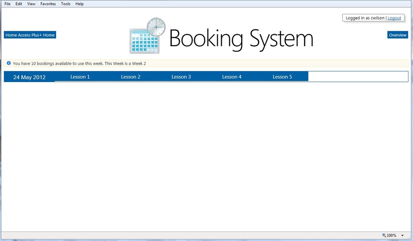Open the View menu
The image size is (413, 241).
pos(31,4)
